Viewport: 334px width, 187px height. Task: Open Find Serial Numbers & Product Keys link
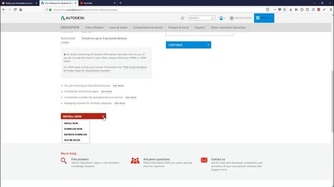[x=105, y=69]
